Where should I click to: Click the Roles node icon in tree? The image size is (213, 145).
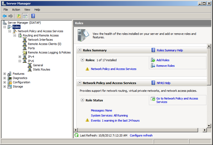(x=10, y=27)
